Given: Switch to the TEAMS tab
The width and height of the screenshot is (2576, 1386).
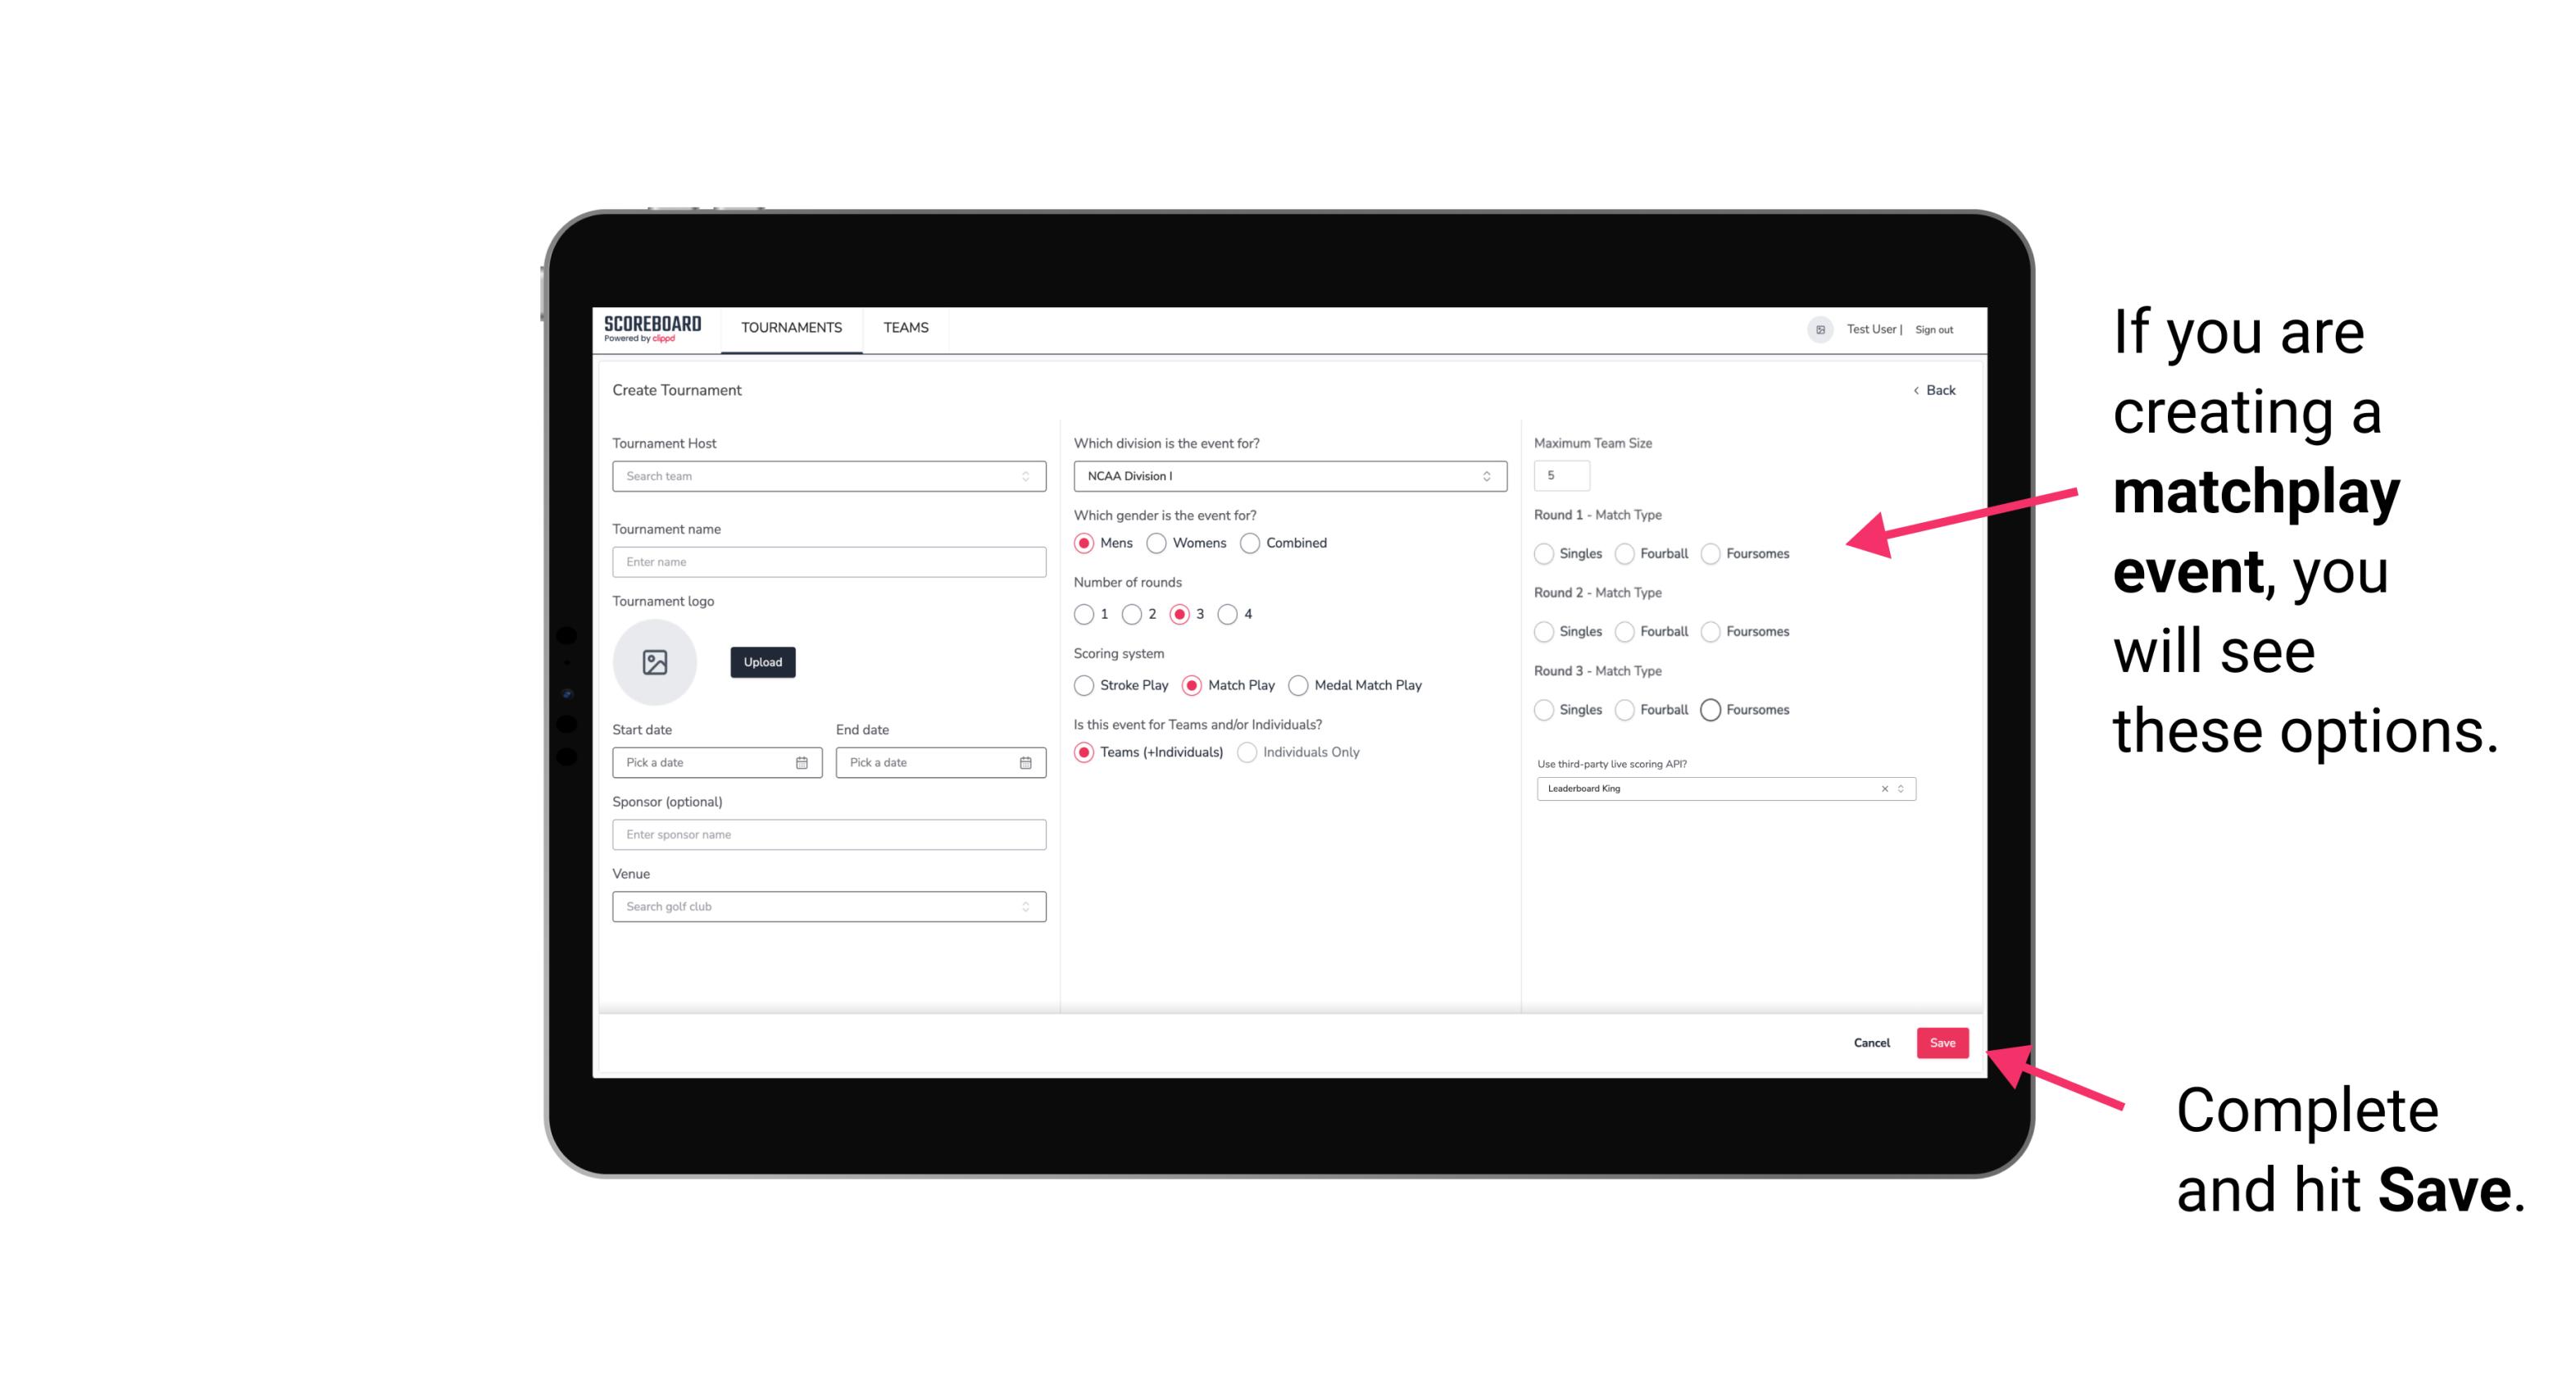Looking at the screenshot, I should [x=904, y=328].
